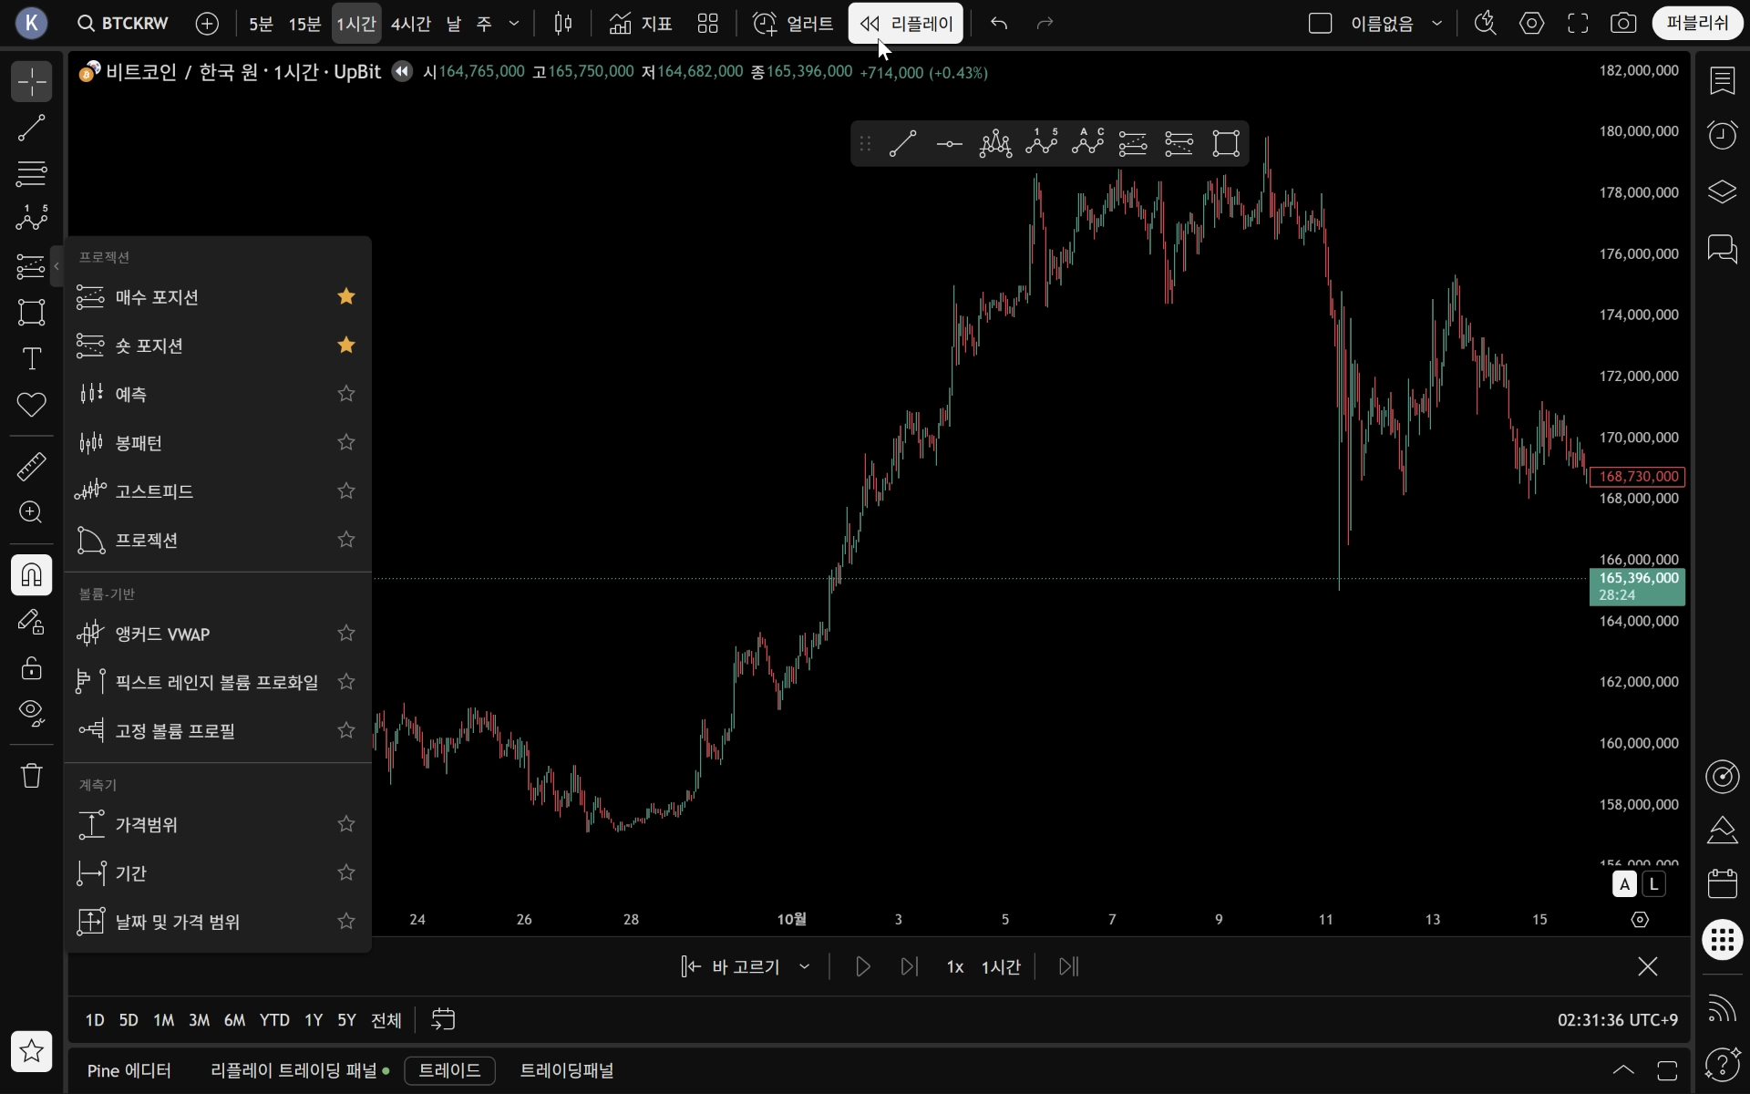Open the snapshot camera icon
Viewport: 1750px width, 1094px height.
(1622, 24)
